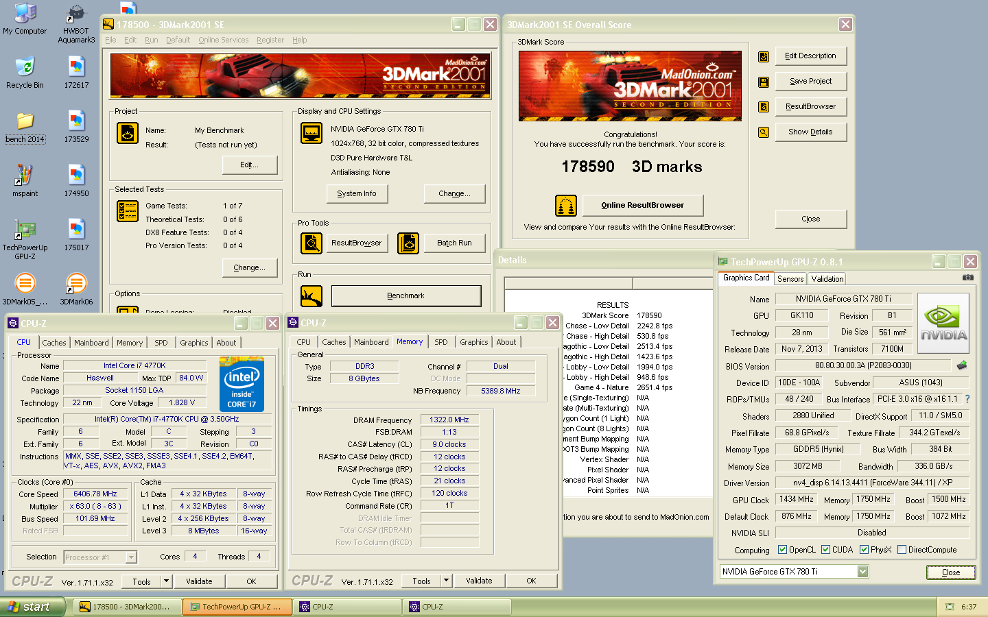Toggle the OpenCL checkbox in GPU-Z
The width and height of the screenshot is (988, 617).
pos(782,550)
